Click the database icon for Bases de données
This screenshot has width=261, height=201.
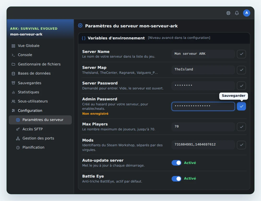coord(13,74)
